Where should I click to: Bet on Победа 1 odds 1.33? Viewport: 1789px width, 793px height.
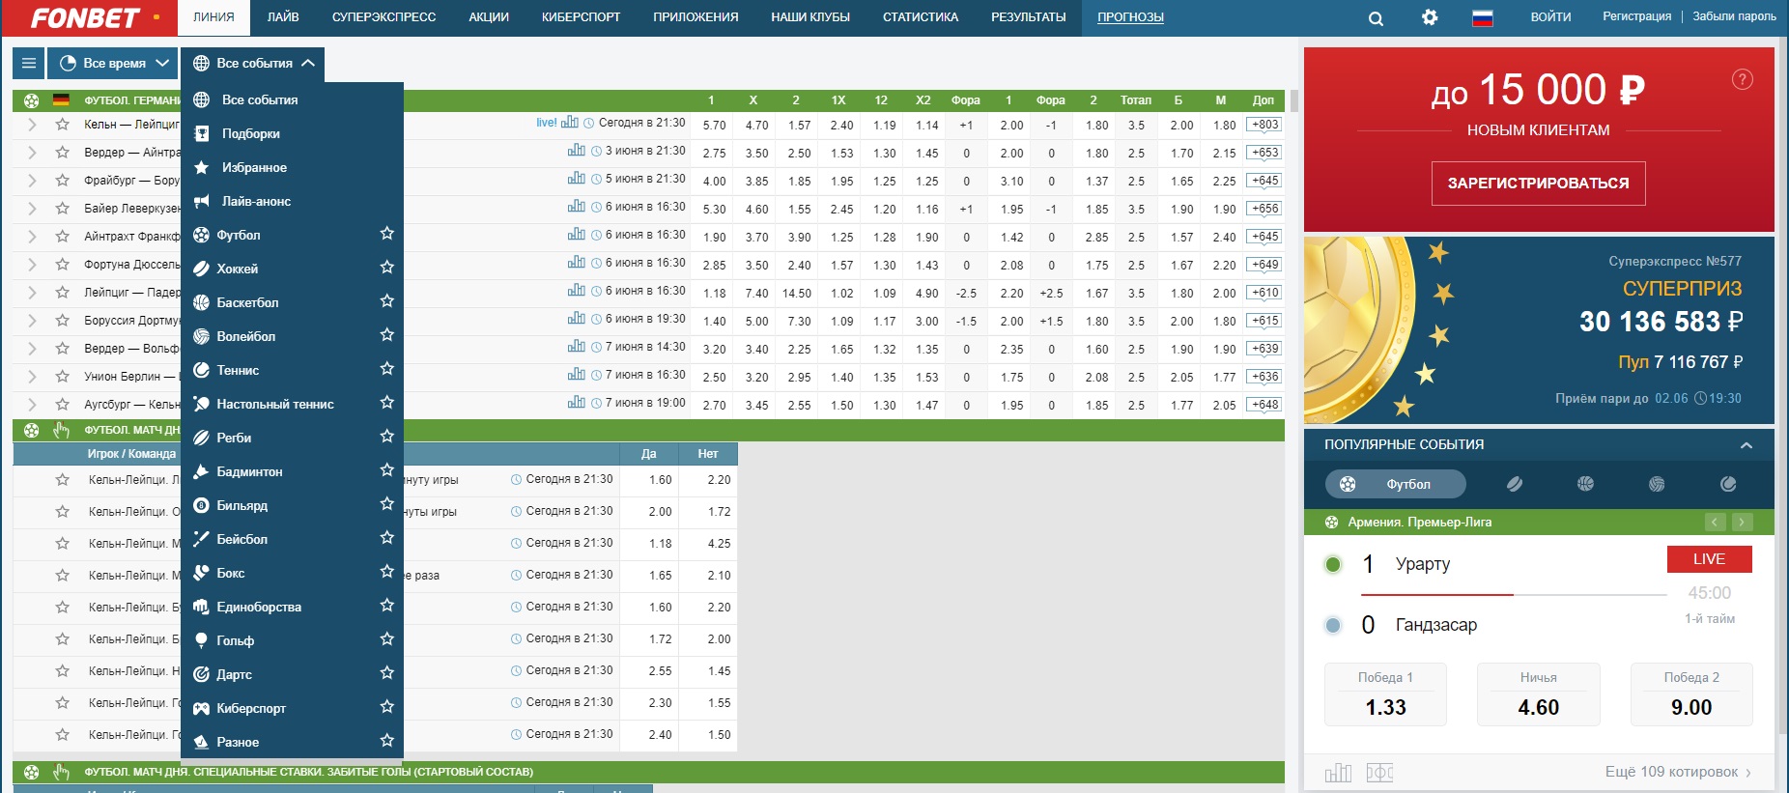tap(1385, 694)
